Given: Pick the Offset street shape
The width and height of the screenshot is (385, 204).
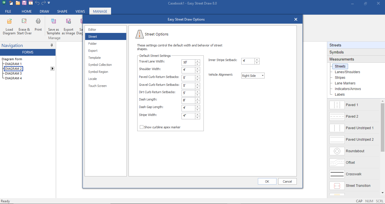Looking at the screenshot, I should [x=354, y=163].
